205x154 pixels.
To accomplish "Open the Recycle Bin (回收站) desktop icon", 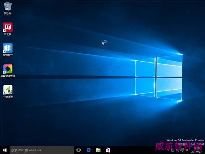I will pyautogui.click(x=8, y=8).
